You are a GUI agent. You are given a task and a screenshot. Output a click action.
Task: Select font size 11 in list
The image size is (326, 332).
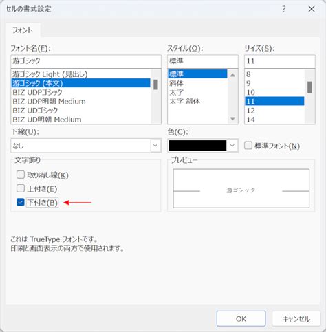point(274,101)
